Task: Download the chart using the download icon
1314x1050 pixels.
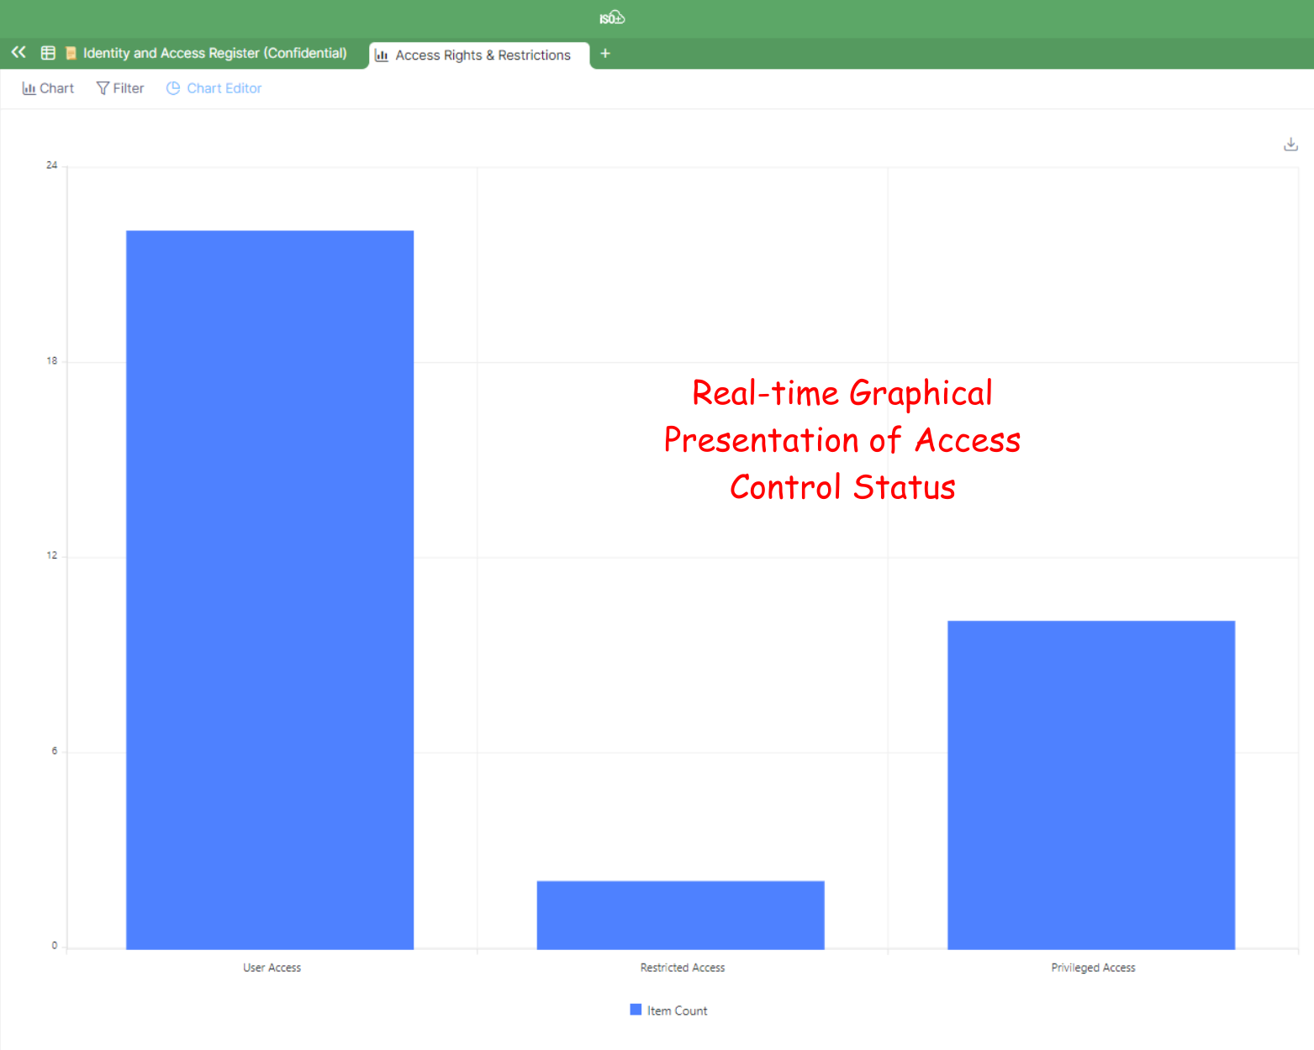Action: [x=1290, y=144]
